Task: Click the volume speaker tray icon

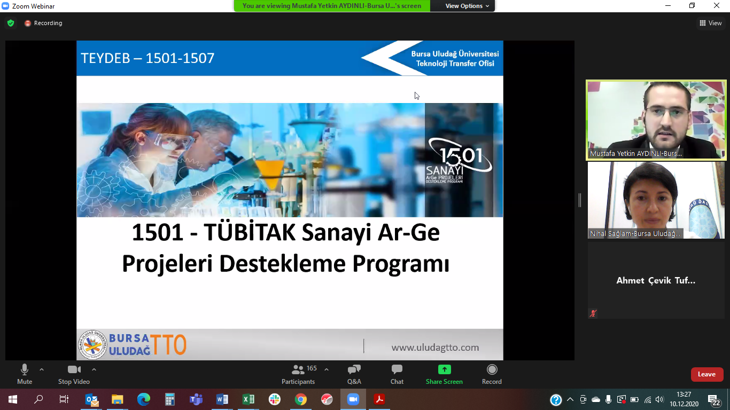Action: tap(660, 399)
